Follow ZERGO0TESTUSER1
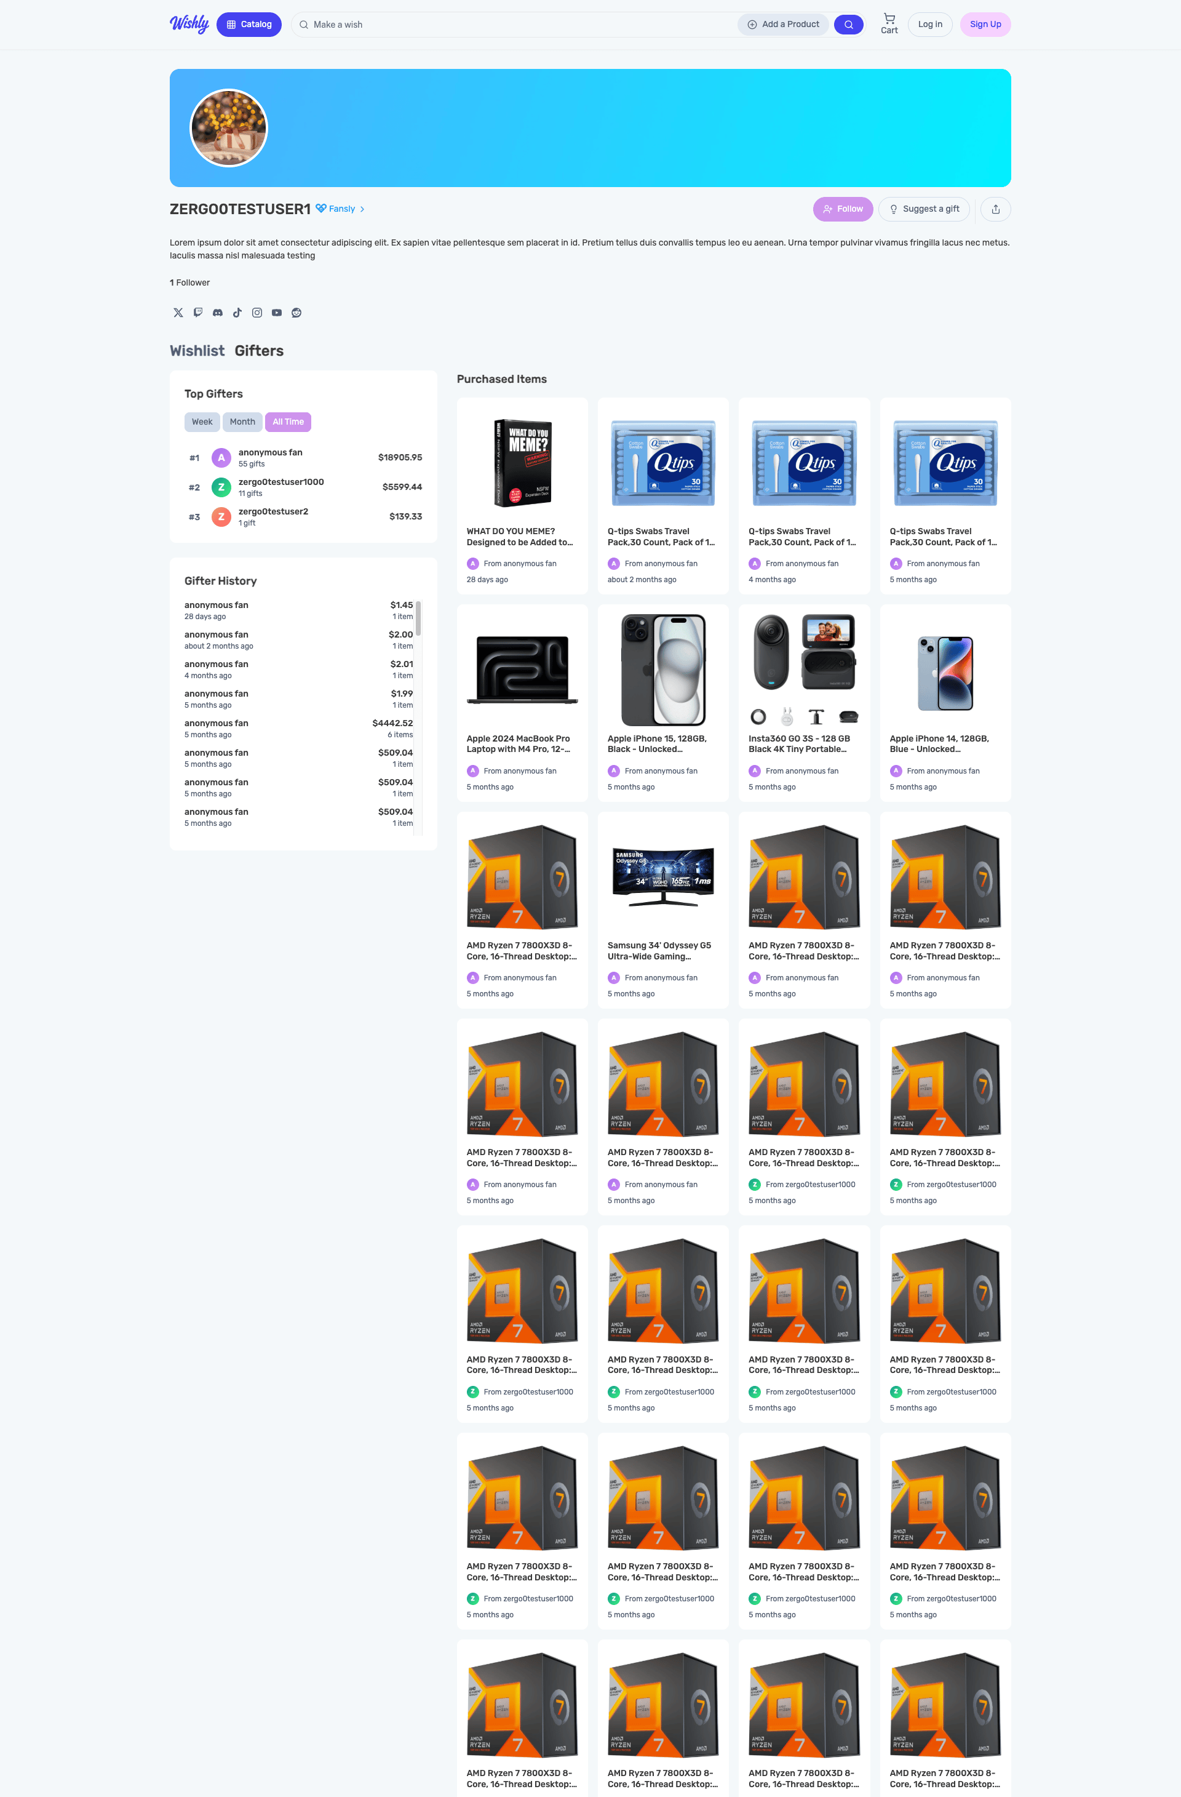This screenshot has height=1797, width=1181. (843, 209)
